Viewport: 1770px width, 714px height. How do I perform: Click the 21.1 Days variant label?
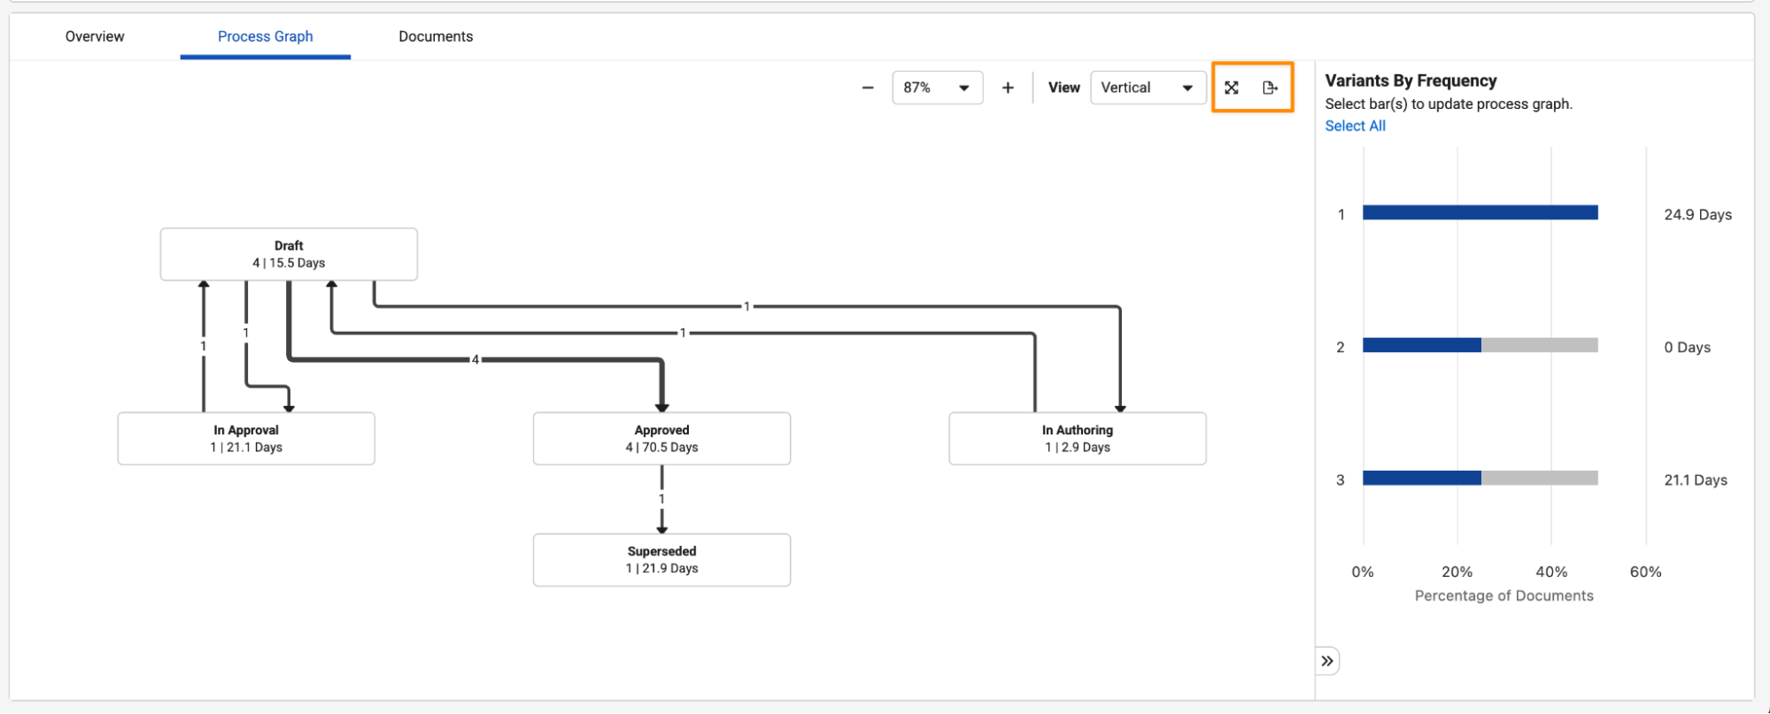click(x=1696, y=480)
